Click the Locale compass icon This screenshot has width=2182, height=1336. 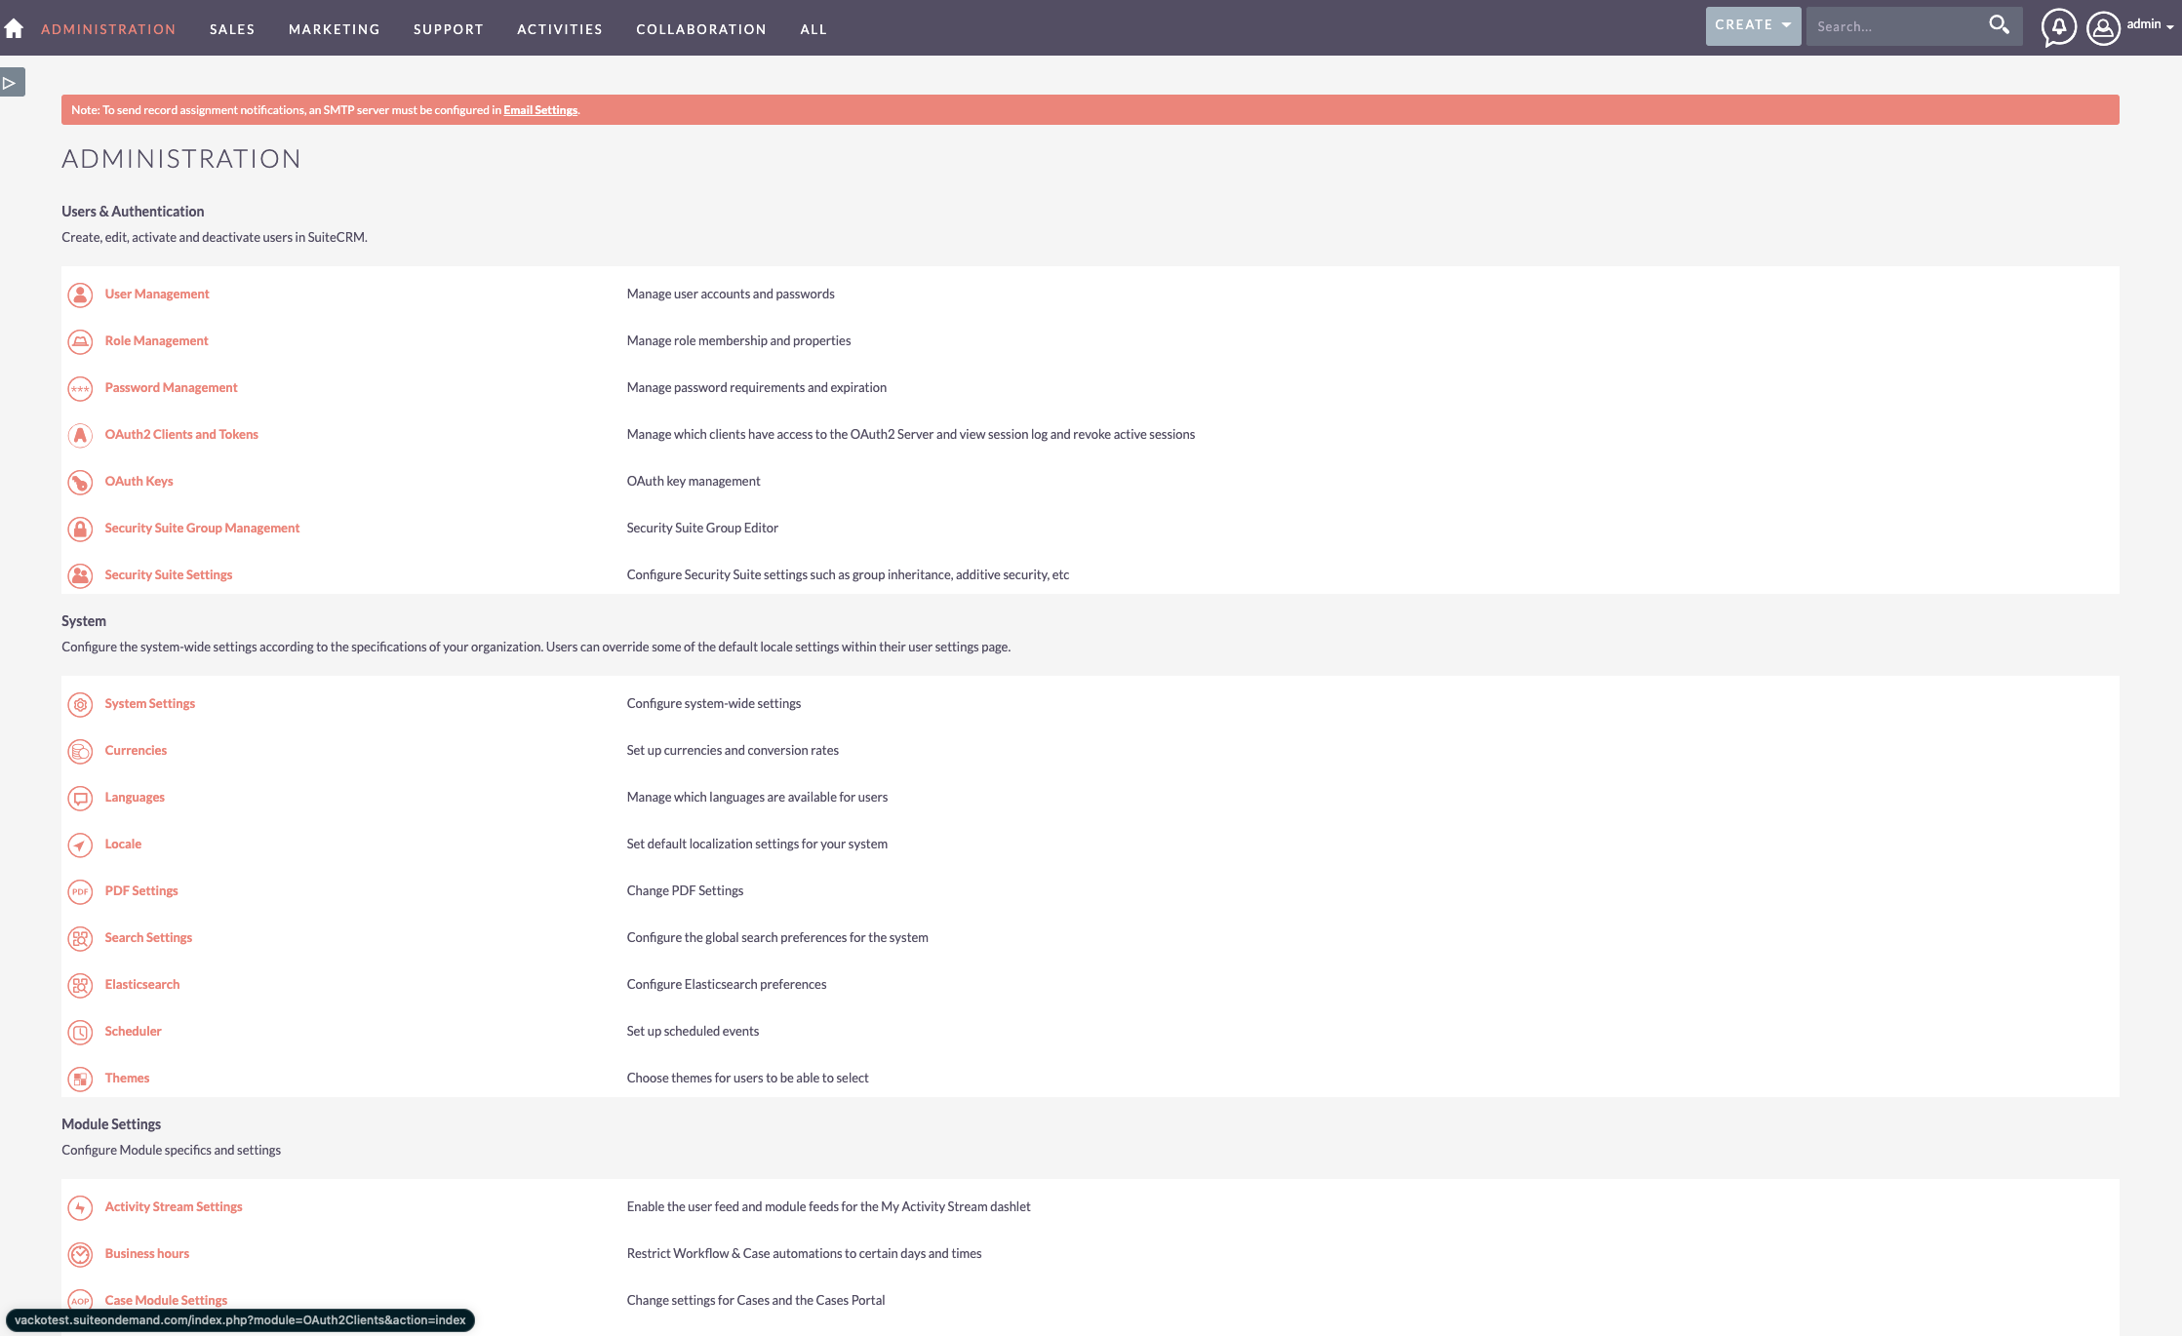(x=80, y=845)
